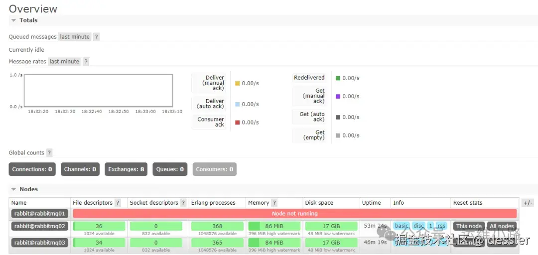Click the Overview page heading
The width and height of the screenshot is (538, 255).
[33, 8]
